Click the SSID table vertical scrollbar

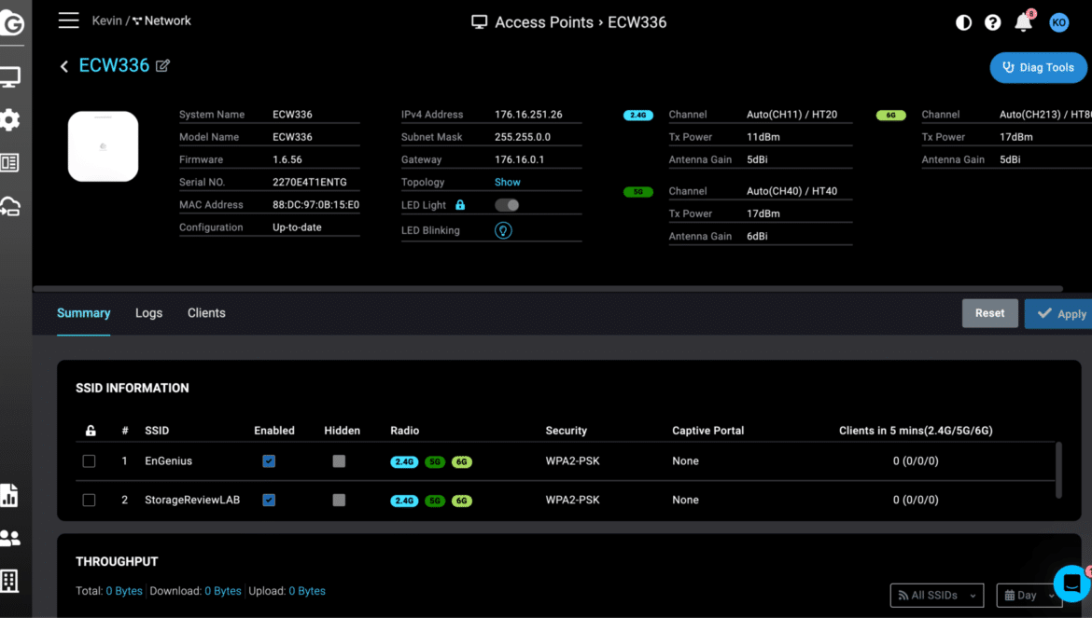point(1058,470)
